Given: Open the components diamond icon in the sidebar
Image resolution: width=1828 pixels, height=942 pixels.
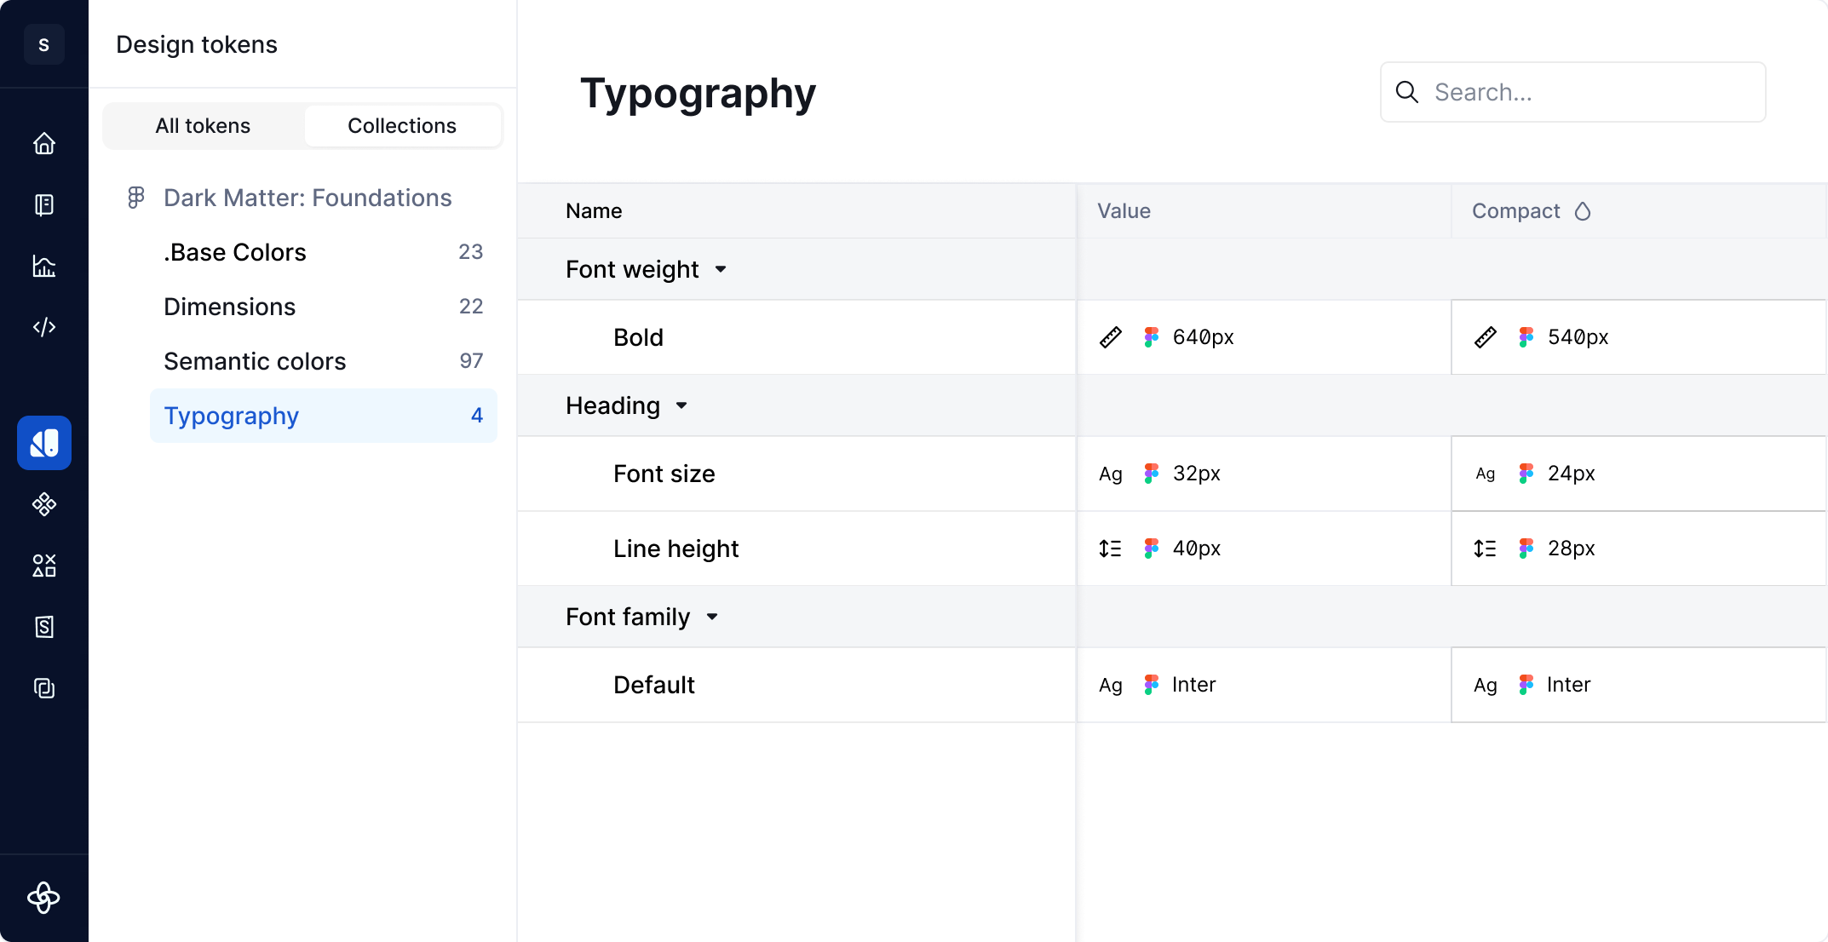Looking at the screenshot, I should [43, 504].
